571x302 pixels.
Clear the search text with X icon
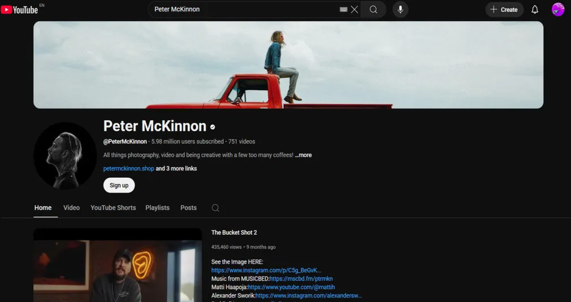coord(354,10)
